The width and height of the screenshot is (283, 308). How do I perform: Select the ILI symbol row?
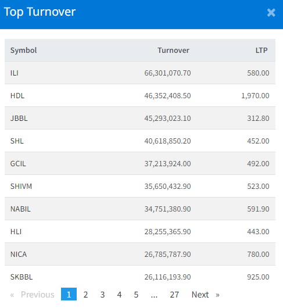point(140,73)
